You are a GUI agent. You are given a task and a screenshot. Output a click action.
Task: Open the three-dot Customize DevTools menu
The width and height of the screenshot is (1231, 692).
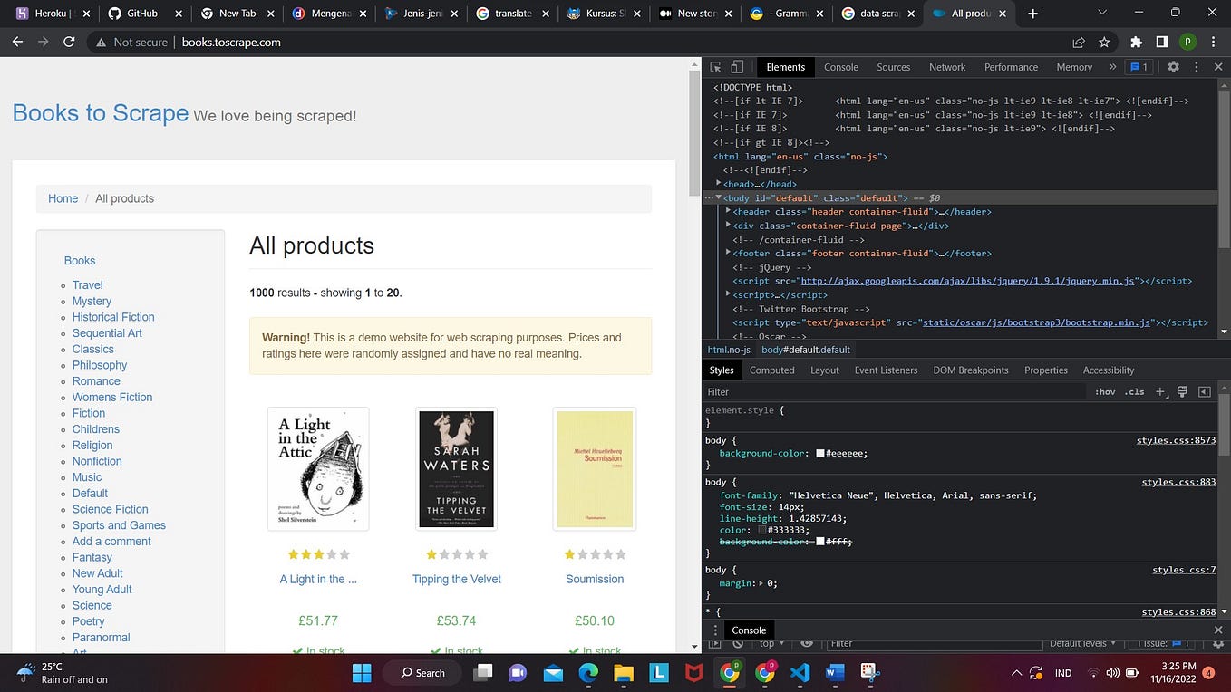click(1195, 66)
